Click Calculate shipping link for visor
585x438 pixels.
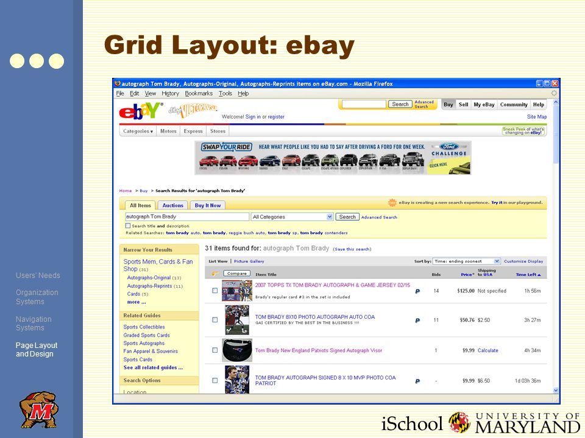point(488,350)
